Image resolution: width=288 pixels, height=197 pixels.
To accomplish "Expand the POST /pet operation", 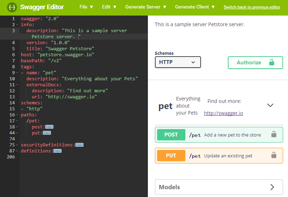I will point(219,135).
